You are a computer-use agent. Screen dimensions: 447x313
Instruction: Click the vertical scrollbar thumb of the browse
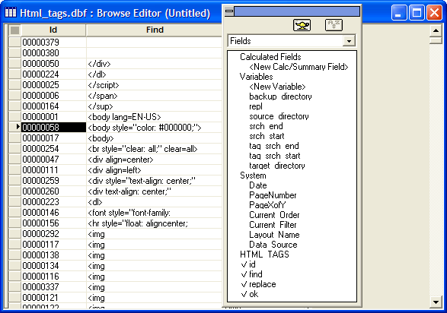click(x=436, y=40)
